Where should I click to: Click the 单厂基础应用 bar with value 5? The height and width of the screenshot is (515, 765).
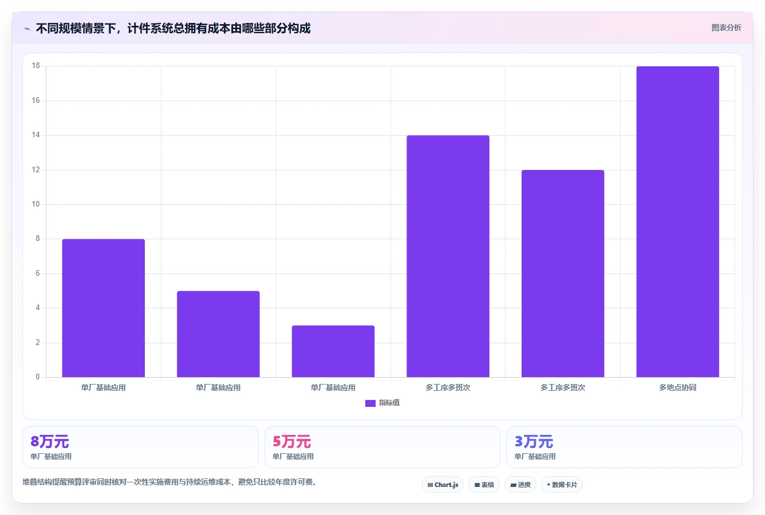pyautogui.click(x=218, y=334)
